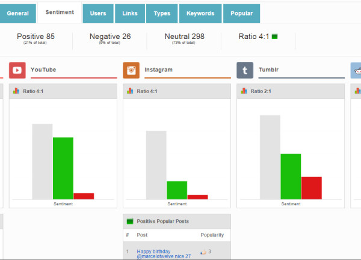Open the General tab

[x=17, y=13]
